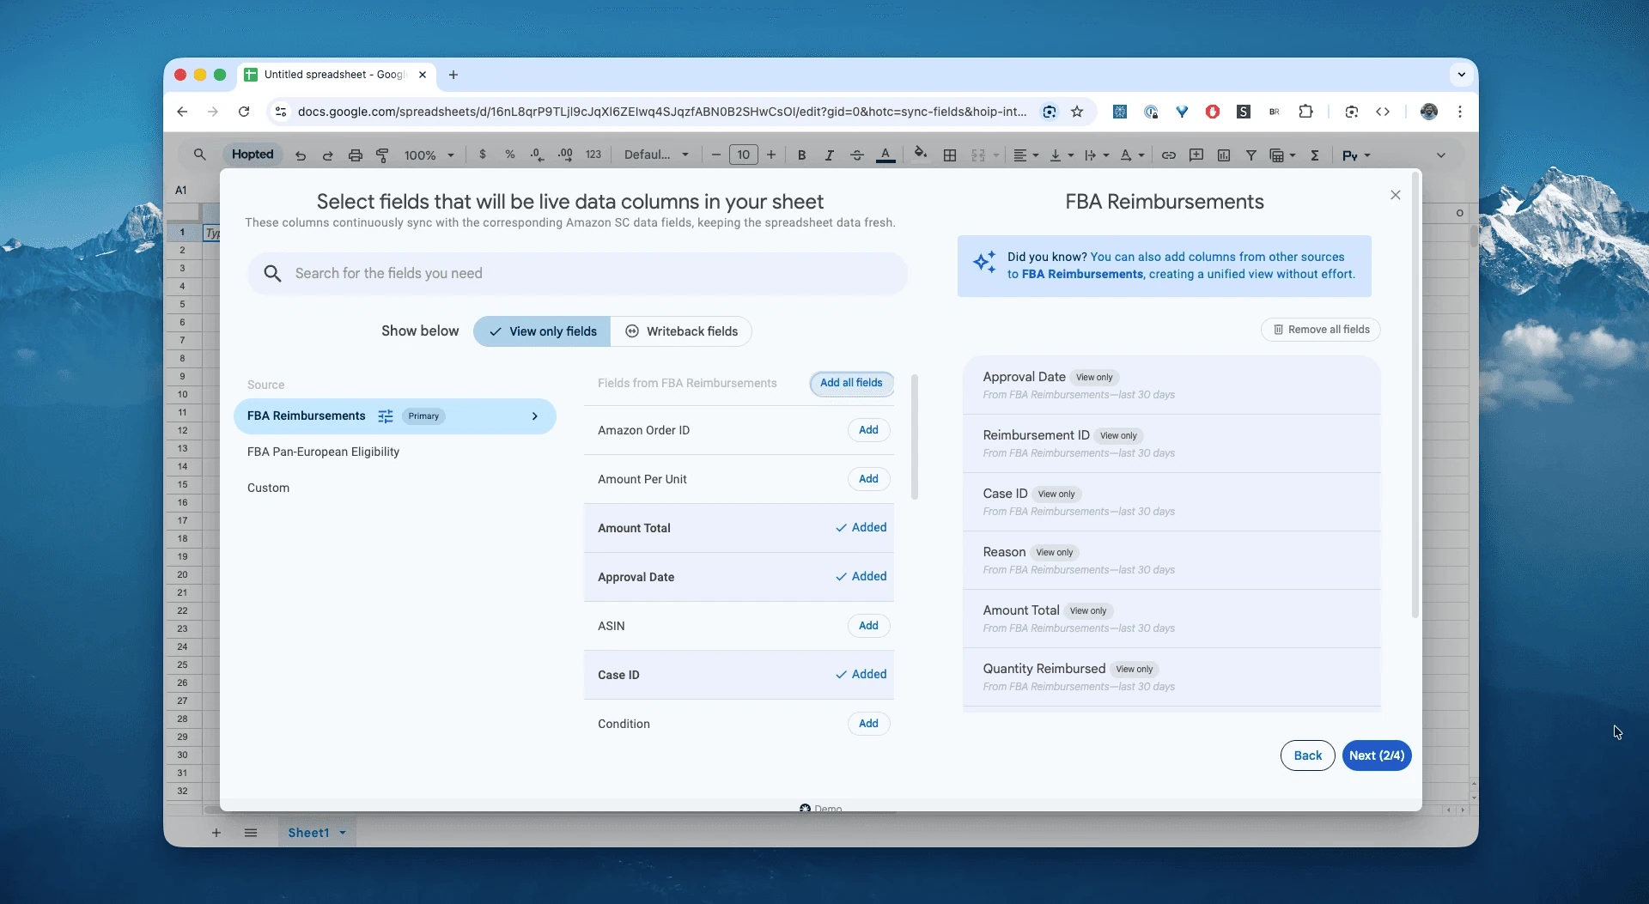Go Back to previous step
Viewport: 1649px width, 904px height.
pyautogui.click(x=1307, y=755)
